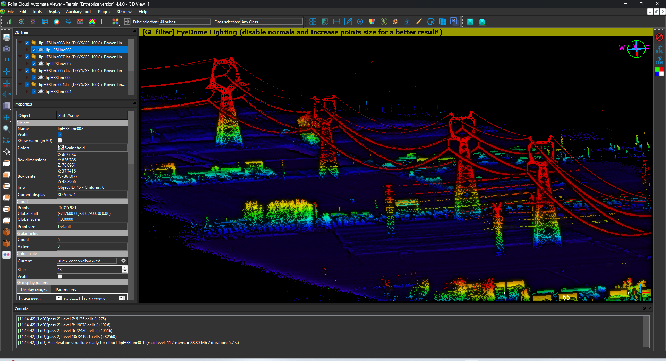Click the camera snapshot icon in left sidebar
This screenshot has width=666, height=361.
tap(7, 49)
